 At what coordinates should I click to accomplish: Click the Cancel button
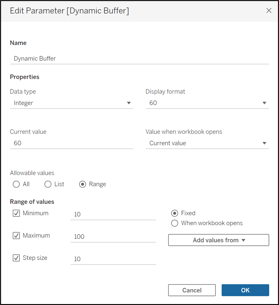[x=192, y=290]
